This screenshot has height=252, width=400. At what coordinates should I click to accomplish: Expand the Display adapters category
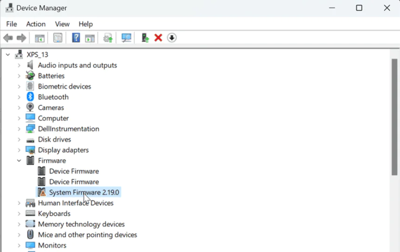(19, 150)
